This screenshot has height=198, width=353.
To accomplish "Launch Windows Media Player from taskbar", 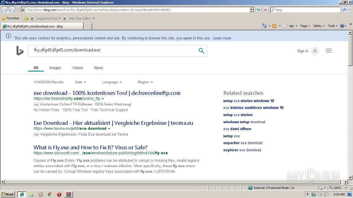I will point(41,194).
